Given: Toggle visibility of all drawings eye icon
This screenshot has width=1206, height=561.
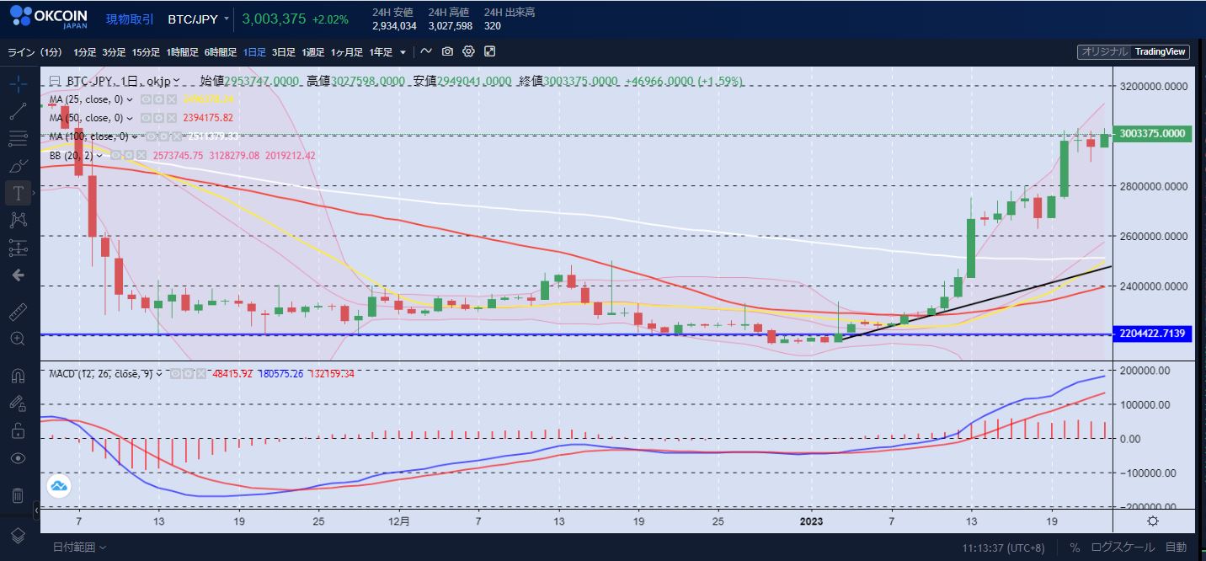Looking at the screenshot, I should [19, 458].
